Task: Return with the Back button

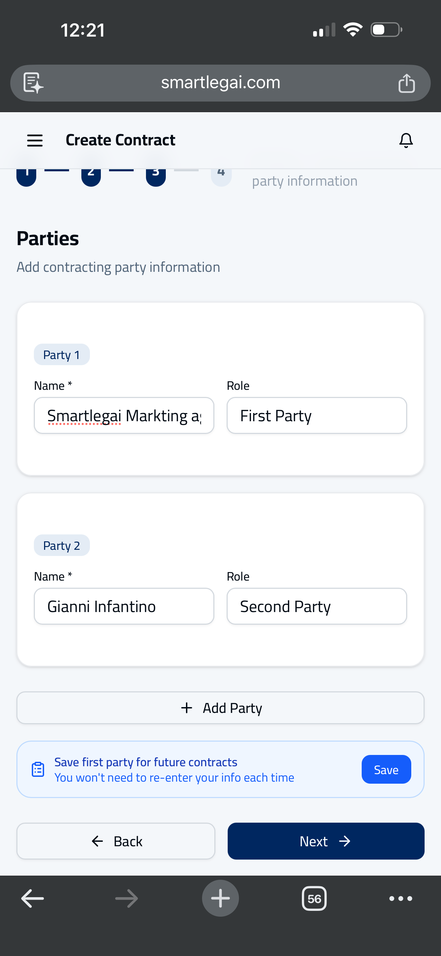Action: tap(116, 841)
